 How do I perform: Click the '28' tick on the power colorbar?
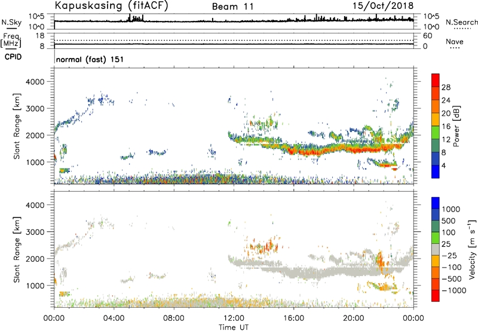[446, 87]
